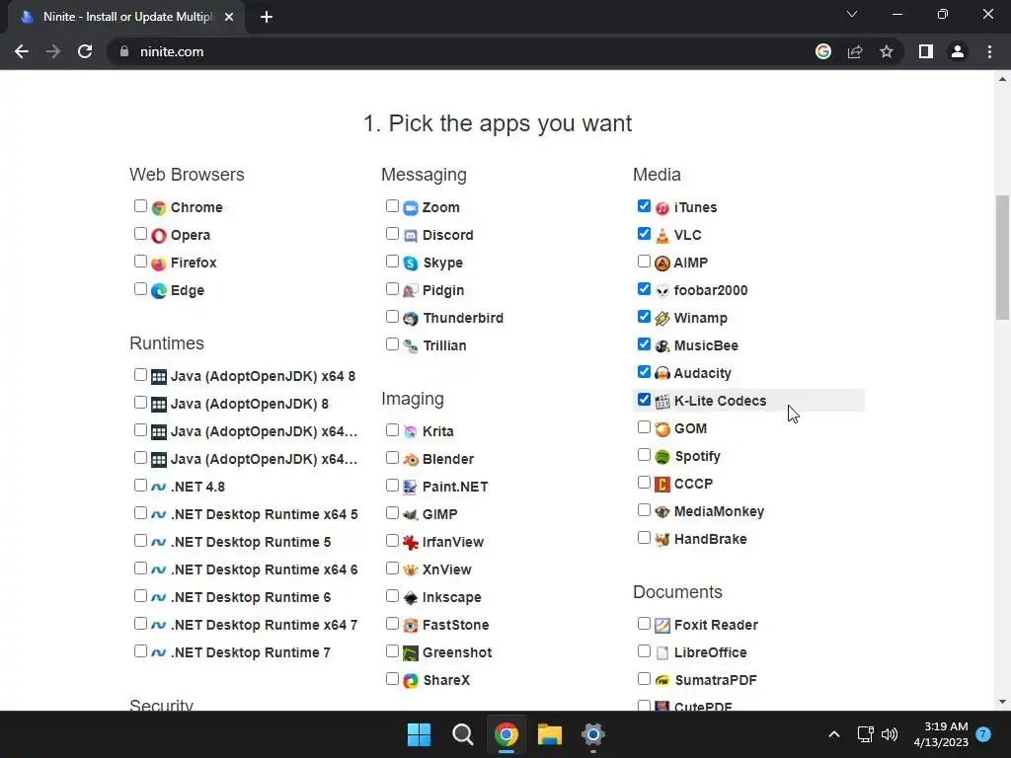Click the Zoom app icon

411,207
